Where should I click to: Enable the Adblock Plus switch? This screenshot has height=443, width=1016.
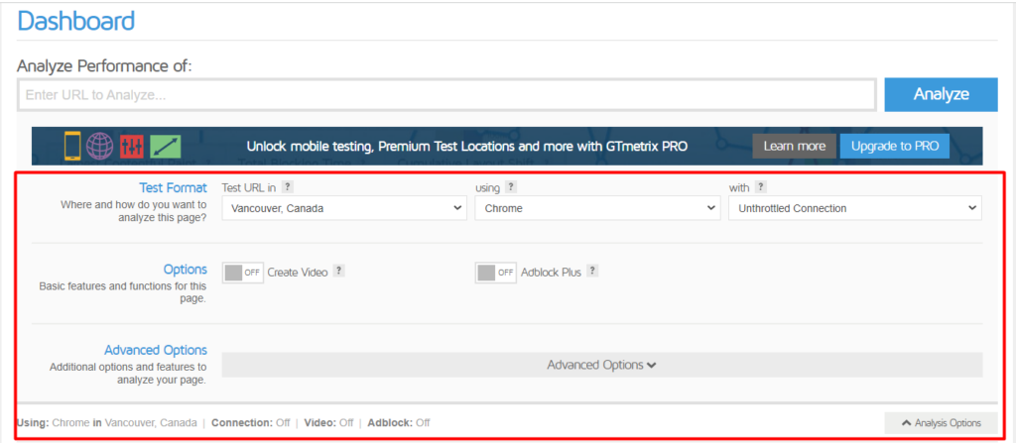pos(496,273)
